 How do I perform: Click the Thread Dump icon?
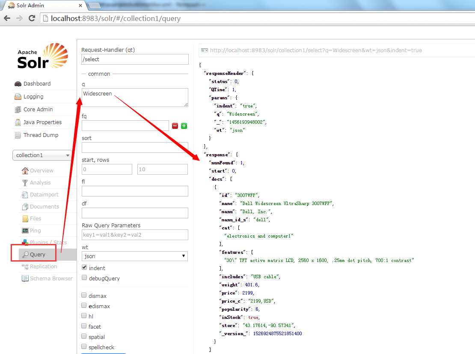pos(18,135)
